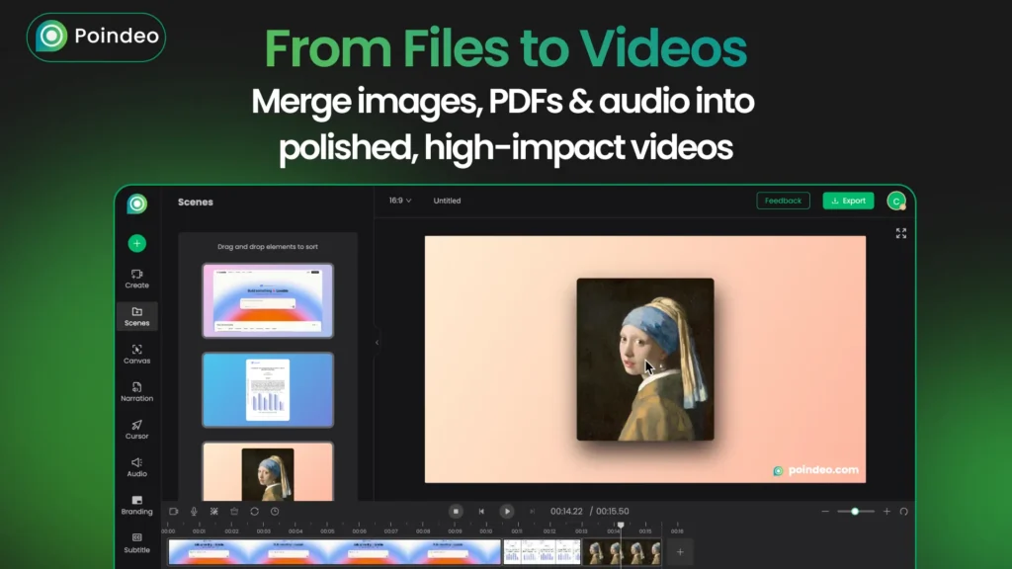Click the Export button
Image resolution: width=1012 pixels, height=569 pixels.
(848, 201)
